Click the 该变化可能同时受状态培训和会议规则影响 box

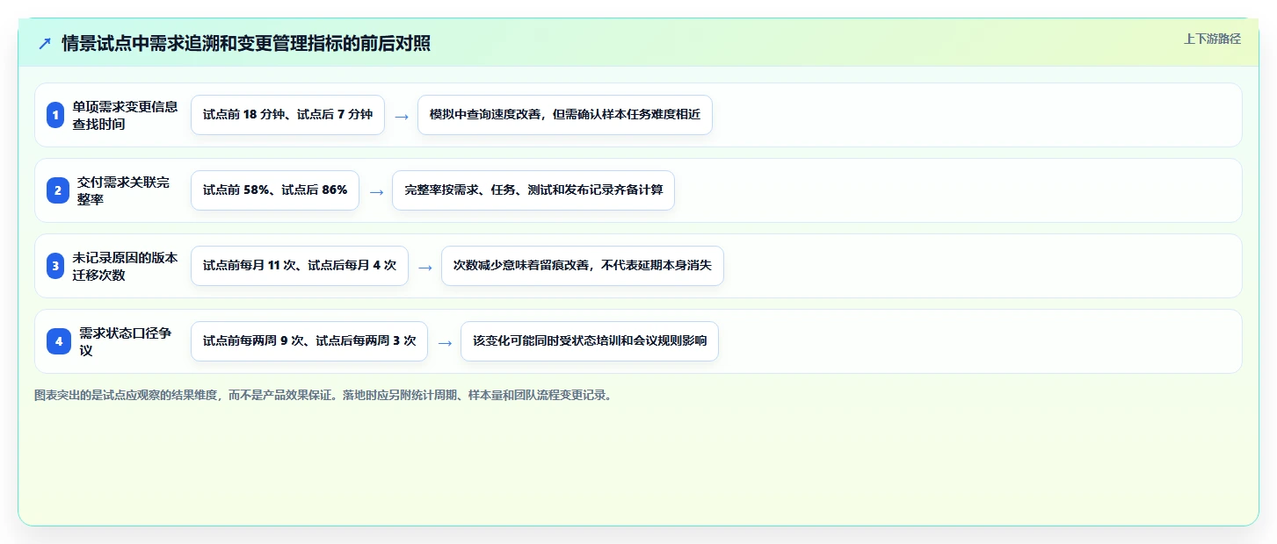[x=590, y=341]
